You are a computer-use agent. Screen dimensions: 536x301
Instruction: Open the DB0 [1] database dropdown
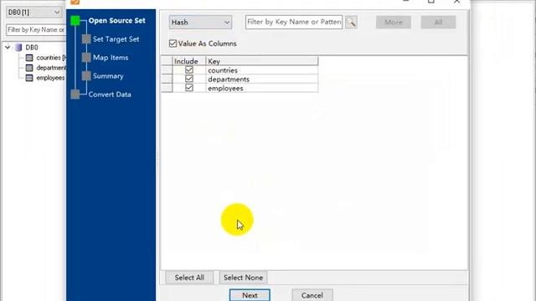point(33,13)
